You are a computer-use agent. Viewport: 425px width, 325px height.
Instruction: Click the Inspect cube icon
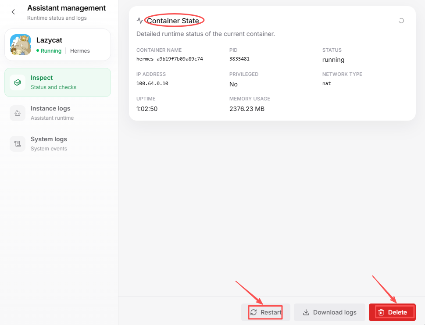click(x=18, y=82)
